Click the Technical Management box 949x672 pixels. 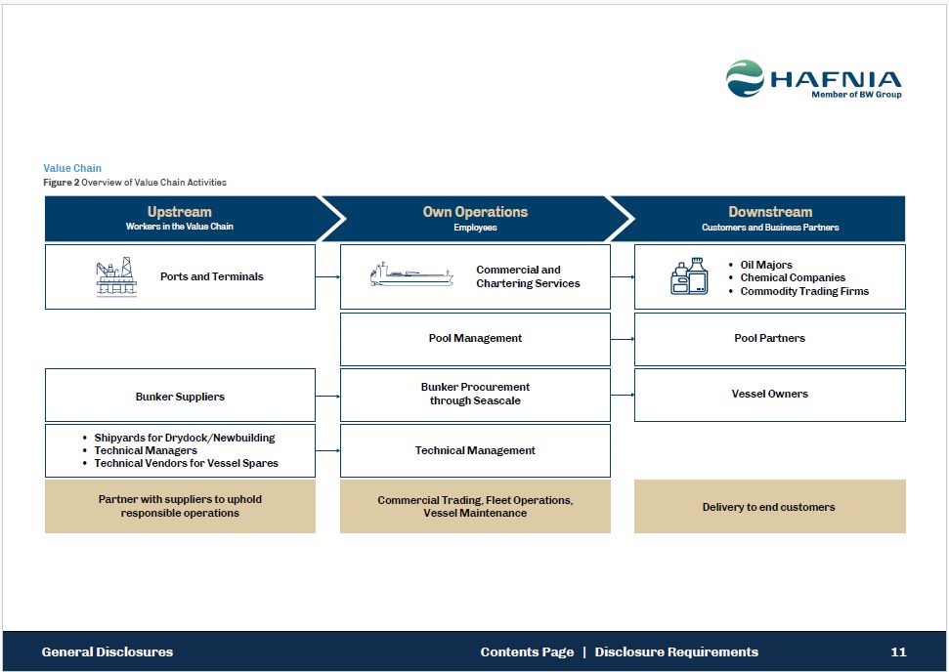tap(475, 450)
